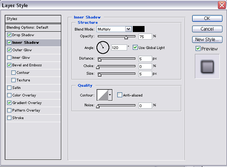Uncheck the Drop Shadow checkbox

pyautogui.click(x=9, y=35)
